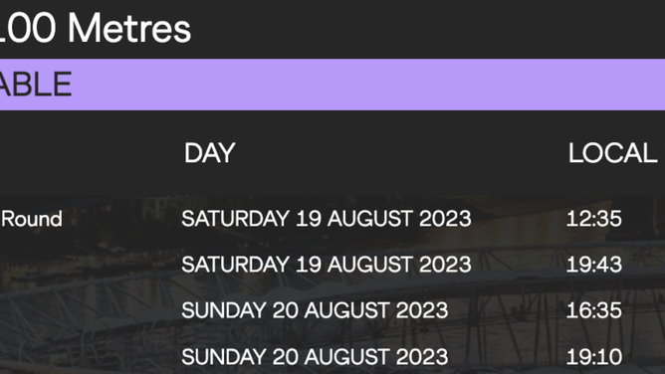Click the year 2023 in 12:35 row
665x374 pixels.
pyautogui.click(x=445, y=219)
